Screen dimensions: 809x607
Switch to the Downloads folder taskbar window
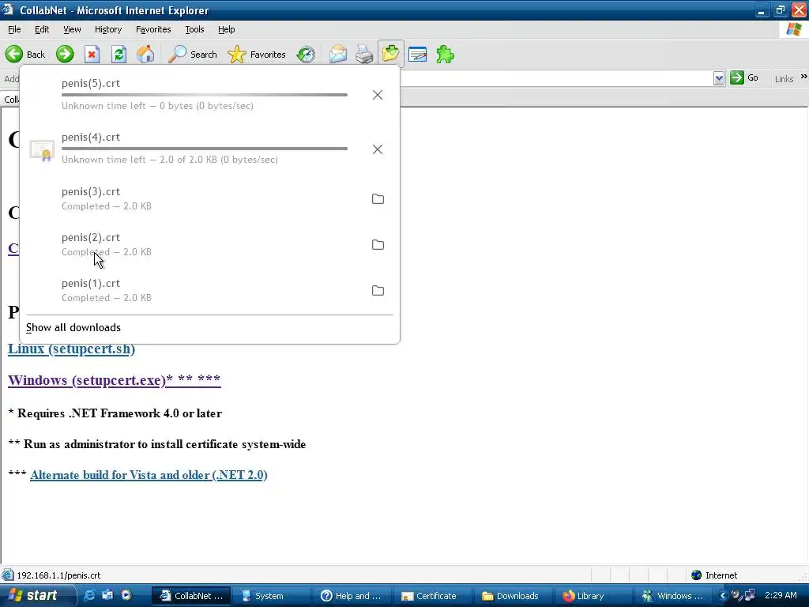pos(512,596)
